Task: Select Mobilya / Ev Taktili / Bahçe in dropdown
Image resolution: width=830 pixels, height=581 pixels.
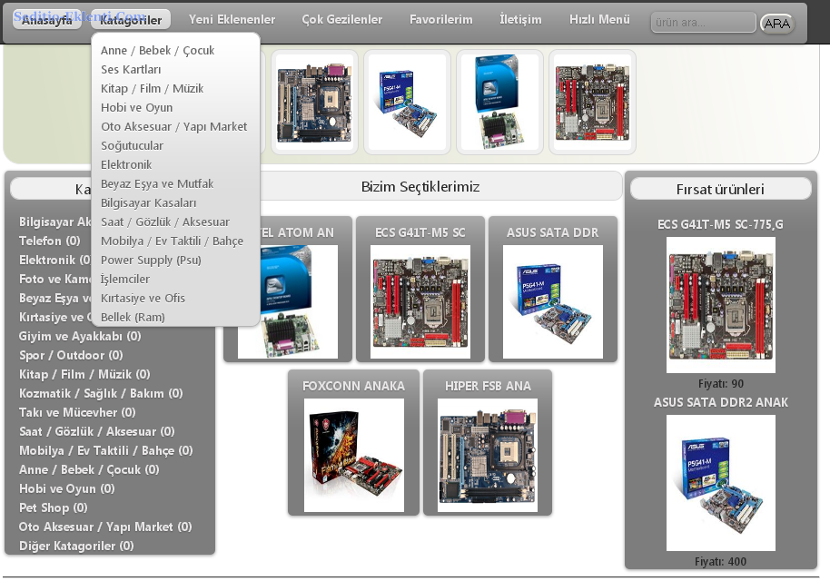Action: pos(172,241)
